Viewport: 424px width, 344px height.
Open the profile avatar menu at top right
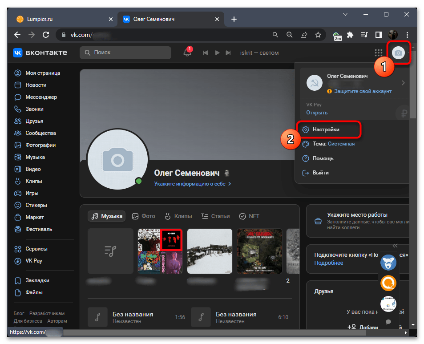pyautogui.click(x=398, y=53)
